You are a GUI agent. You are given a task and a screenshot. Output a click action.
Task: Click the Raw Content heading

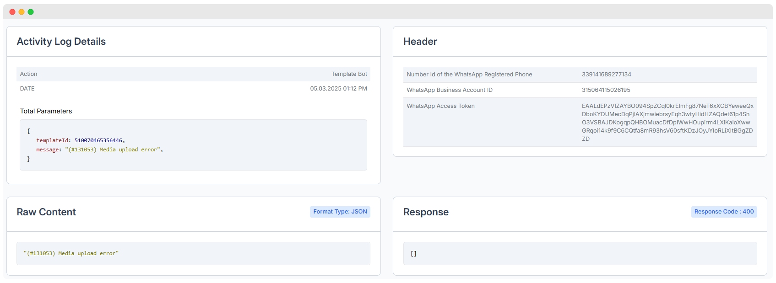pyautogui.click(x=46, y=212)
